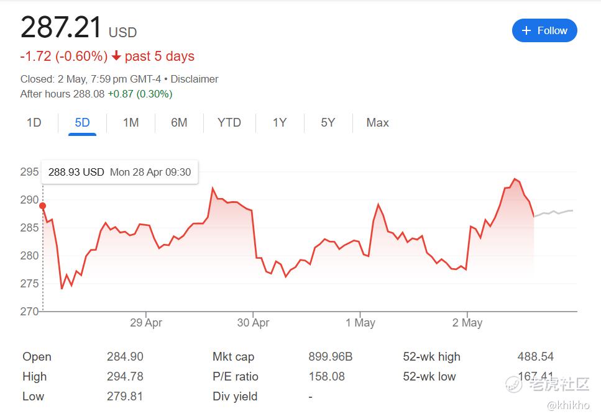
Task: Open the Disclaimer link
Action: (x=195, y=79)
